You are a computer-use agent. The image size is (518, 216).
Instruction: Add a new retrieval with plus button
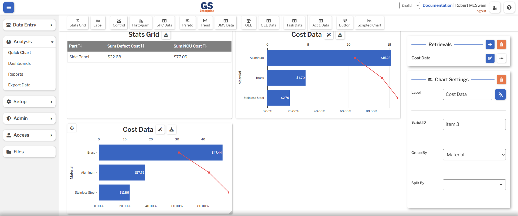[x=490, y=45]
